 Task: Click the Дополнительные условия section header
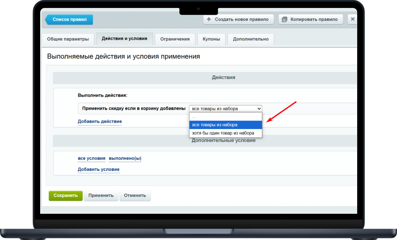205,141
